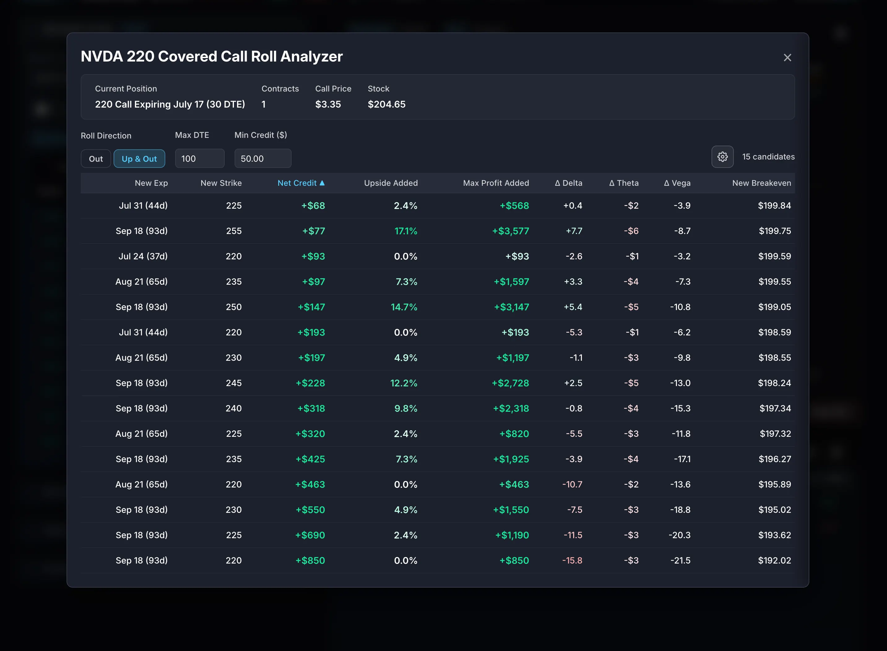This screenshot has width=887, height=651.
Task: Click the 14.7% upside added value
Action: 404,307
